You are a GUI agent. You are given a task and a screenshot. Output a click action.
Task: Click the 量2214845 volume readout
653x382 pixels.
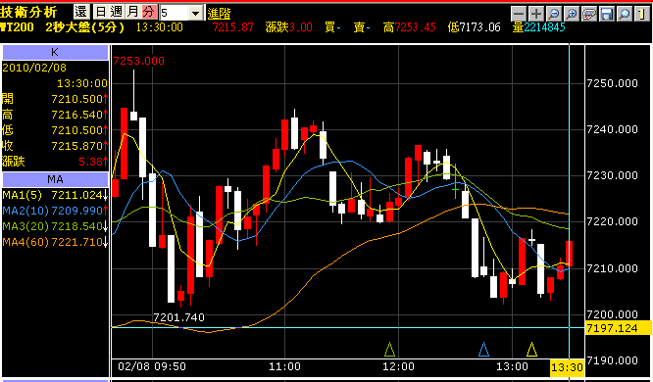[539, 27]
